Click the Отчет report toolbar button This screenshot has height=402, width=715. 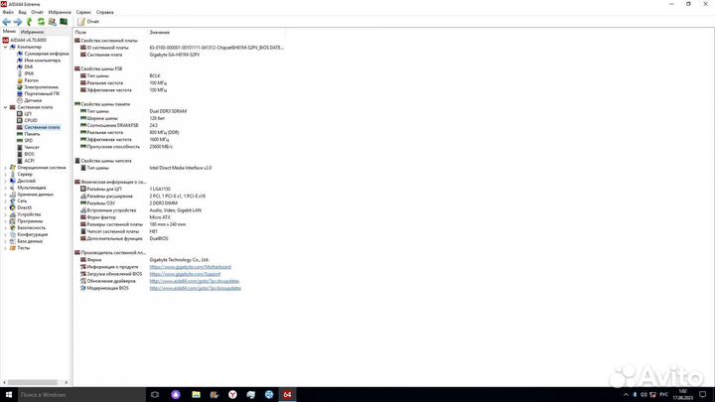coord(88,21)
